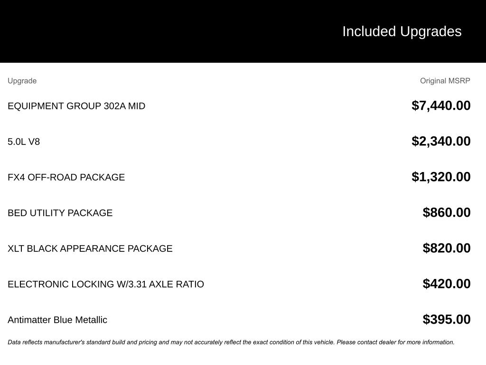486x365 pixels.
Task: Click the $7,440.00 price
Action: (441, 106)
